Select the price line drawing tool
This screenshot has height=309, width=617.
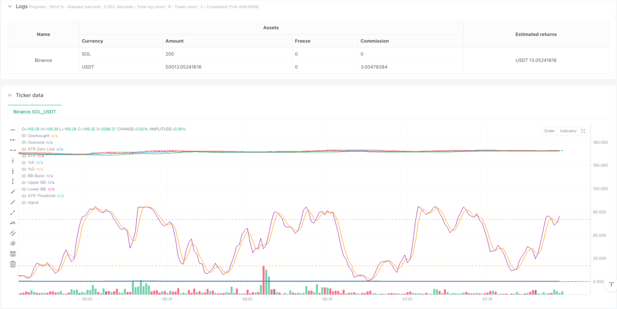[x=13, y=223]
